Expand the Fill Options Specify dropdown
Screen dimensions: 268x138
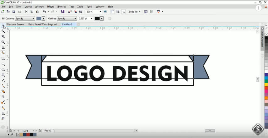33,19
